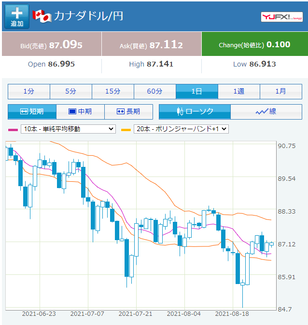The image size is (308, 325).
Task: Click the 89.54 price axis label
Action: (x=287, y=179)
